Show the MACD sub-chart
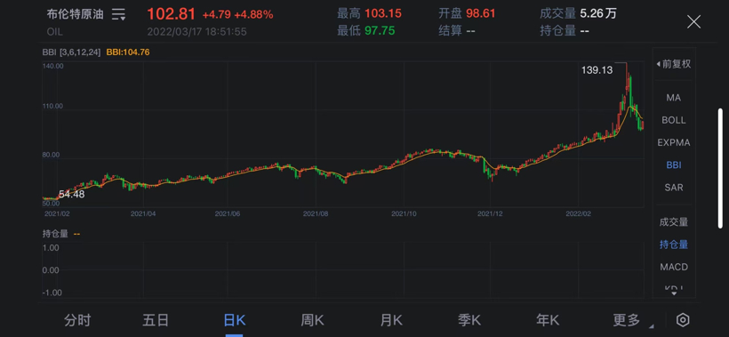Viewport: 729px width, 337px height. pos(673,267)
